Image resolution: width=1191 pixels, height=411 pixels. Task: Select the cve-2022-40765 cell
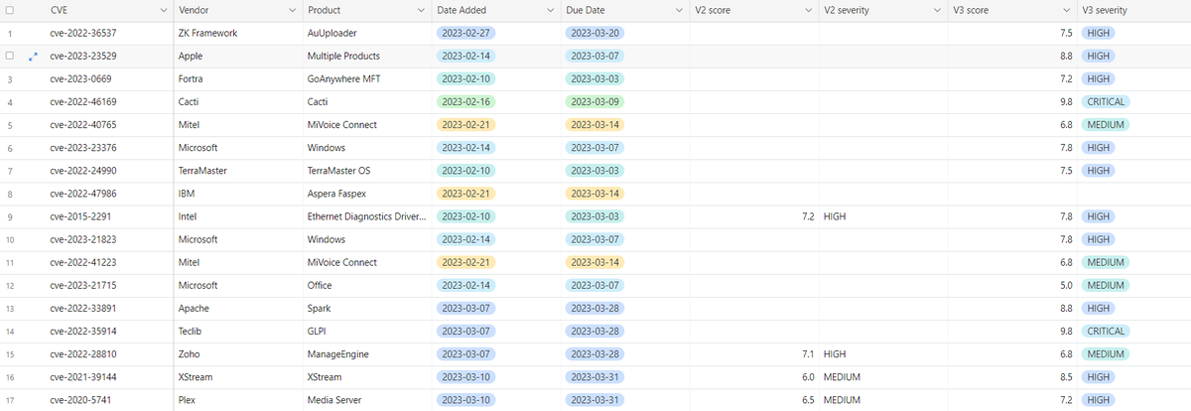point(108,124)
